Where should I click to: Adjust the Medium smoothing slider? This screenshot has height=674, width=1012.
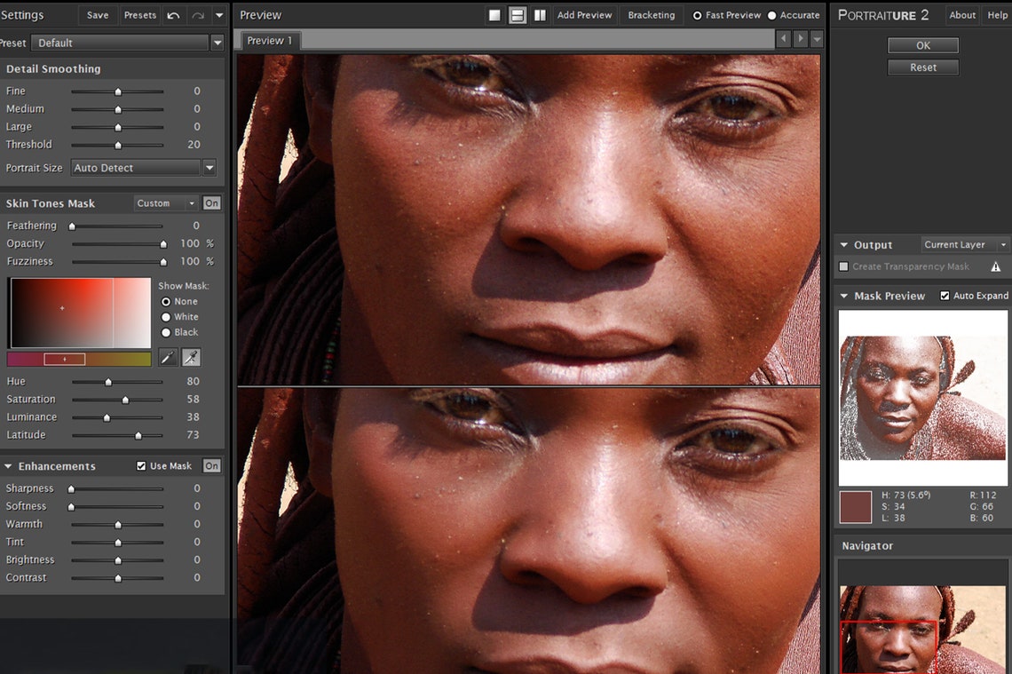117,110
